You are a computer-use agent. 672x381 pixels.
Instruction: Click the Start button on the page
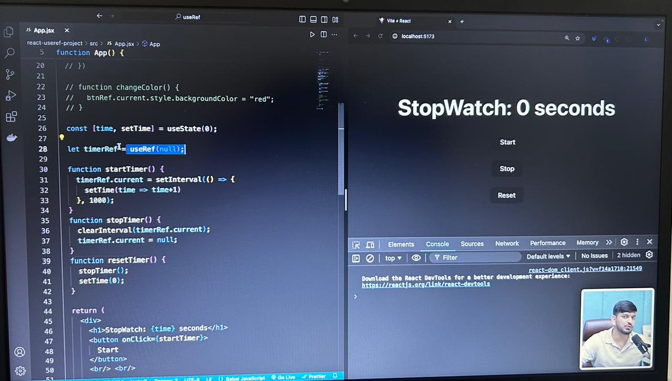click(x=507, y=142)
